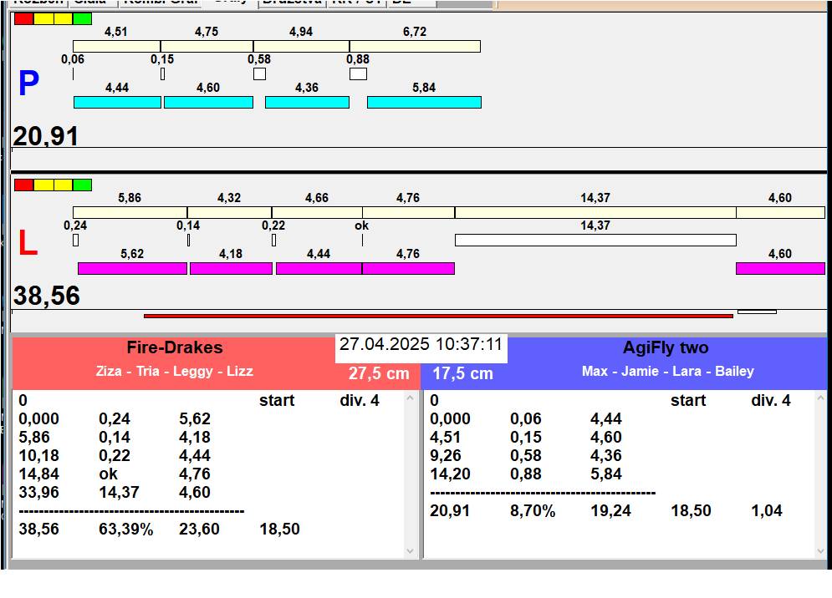Image resolution: width=832 pixels, height=598 pixels.
Task: Click the red start light in lane P
Action: 24,18
